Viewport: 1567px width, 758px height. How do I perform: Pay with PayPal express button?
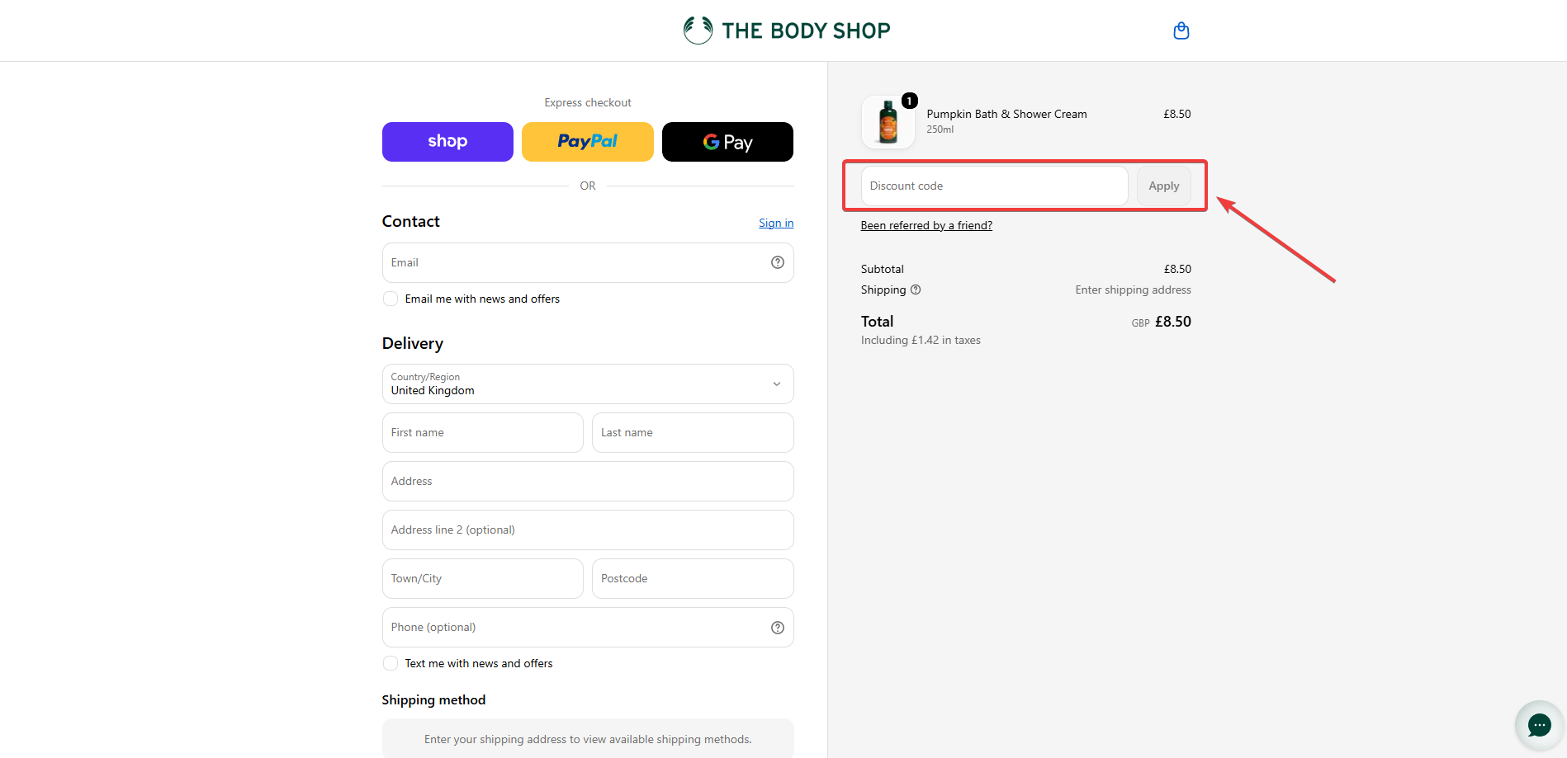coord(588,142)
